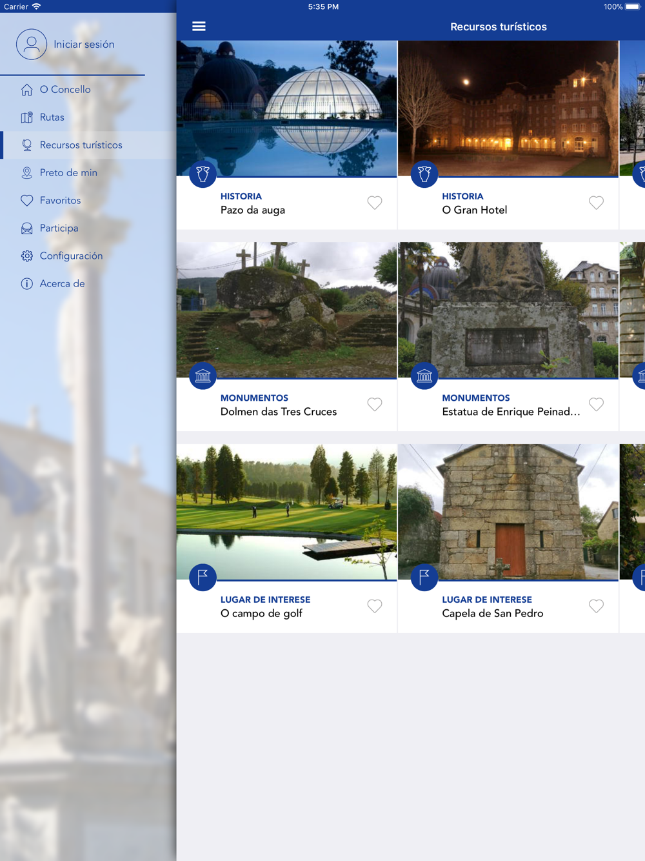Viewport: 645px width, 861px height.
Task: Favorite O Gran Hotel with heart
Action: (x=597, y=203)
